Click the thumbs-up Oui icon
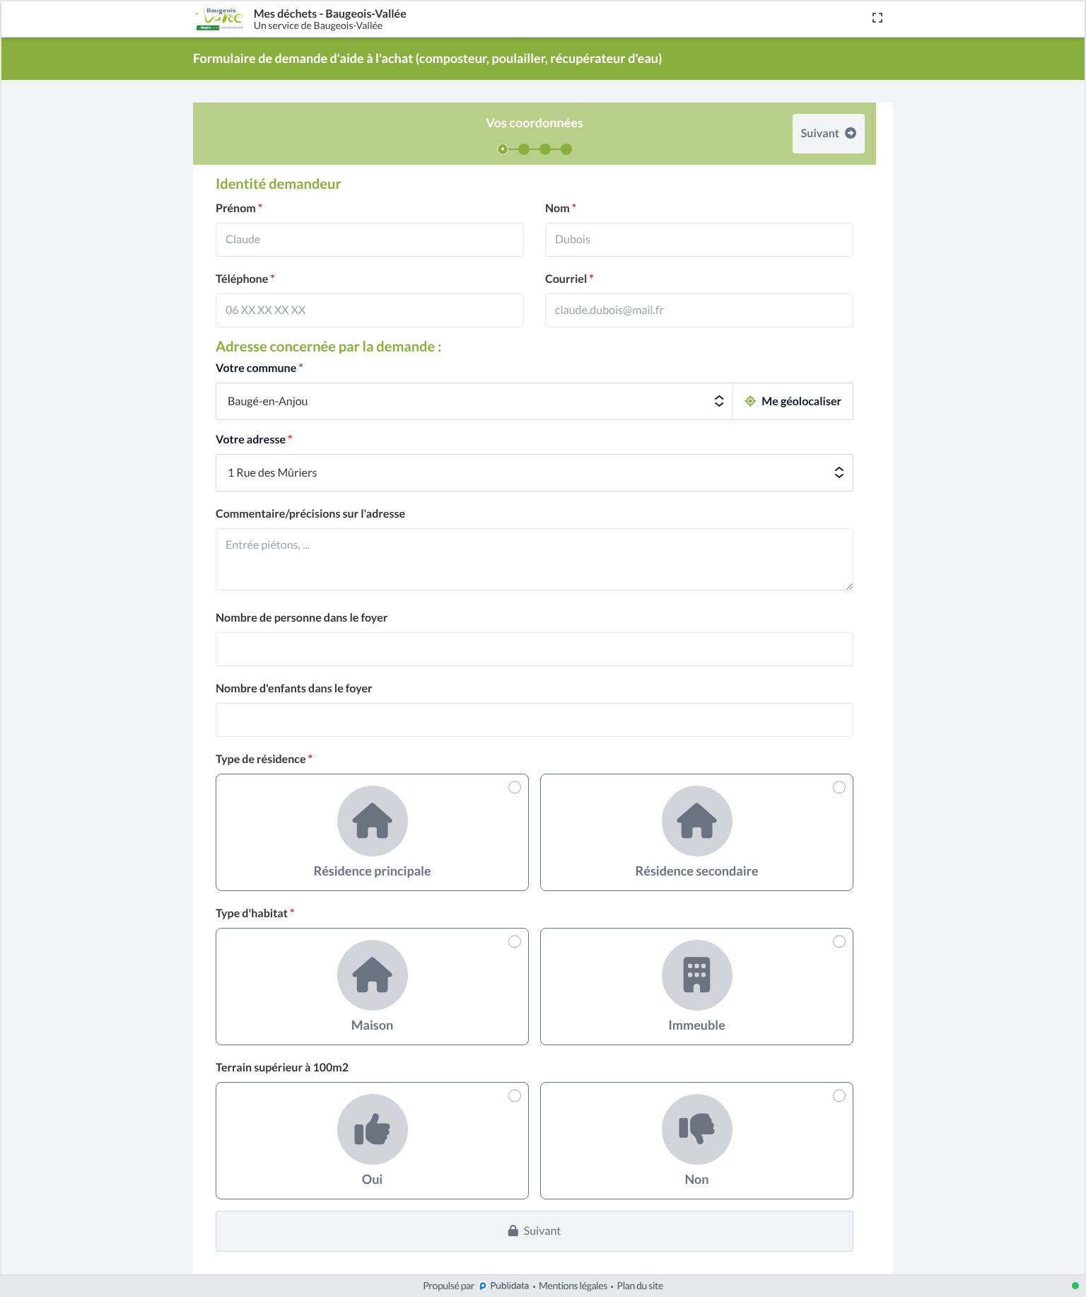Screen dimensions: 1086x1297 point(373,1129)
